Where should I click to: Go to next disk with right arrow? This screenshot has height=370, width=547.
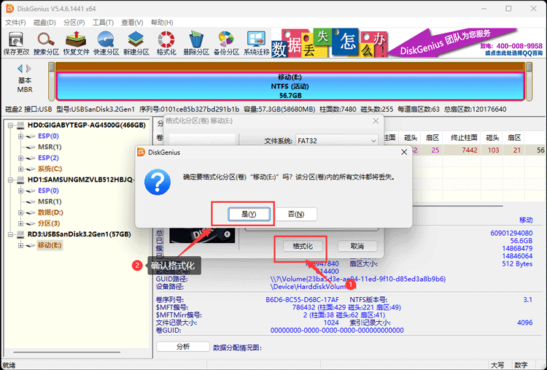click(28, 69)
